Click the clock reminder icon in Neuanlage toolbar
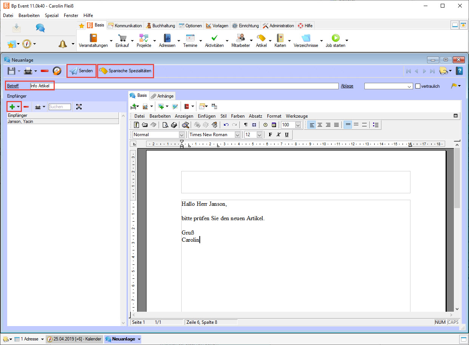 click(57, 71)
